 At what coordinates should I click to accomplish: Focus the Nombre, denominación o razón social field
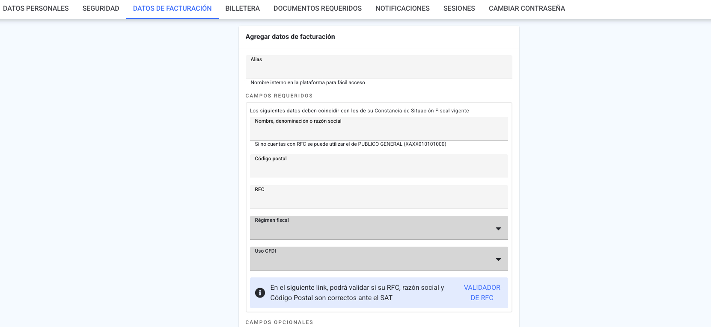pos(379,129)
